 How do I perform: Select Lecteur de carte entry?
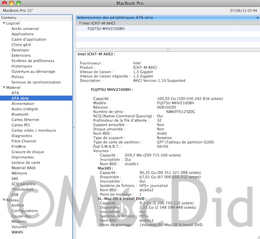pyautogui.click(x=25, y=163)
